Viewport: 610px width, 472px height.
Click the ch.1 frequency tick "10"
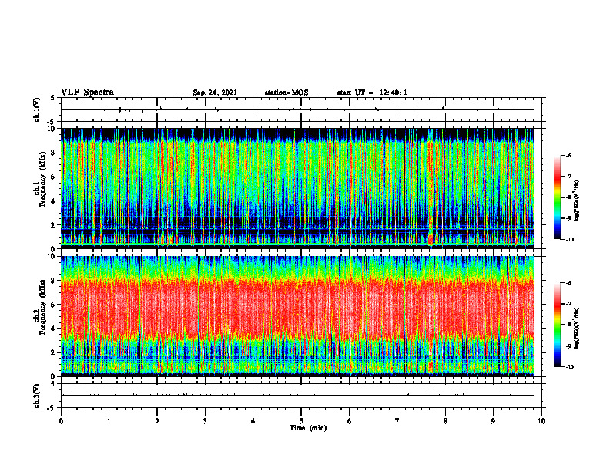(x=52, y=129)
